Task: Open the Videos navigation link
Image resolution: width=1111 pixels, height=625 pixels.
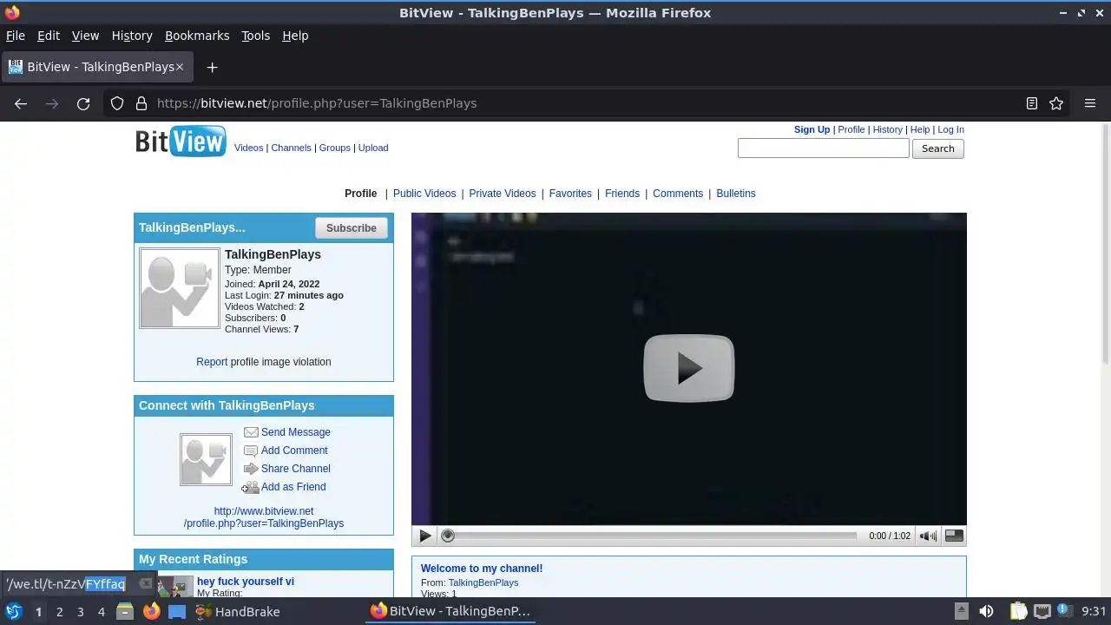Action: click(248, 148)
